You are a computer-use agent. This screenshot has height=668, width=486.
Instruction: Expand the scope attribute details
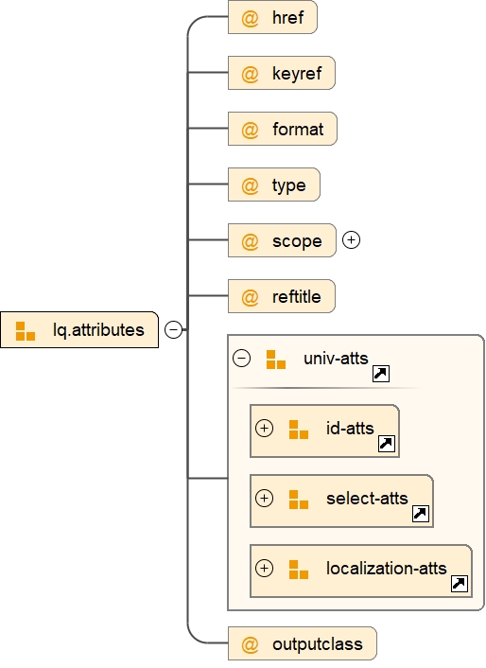pyautogui.click(x=351, y=239)
